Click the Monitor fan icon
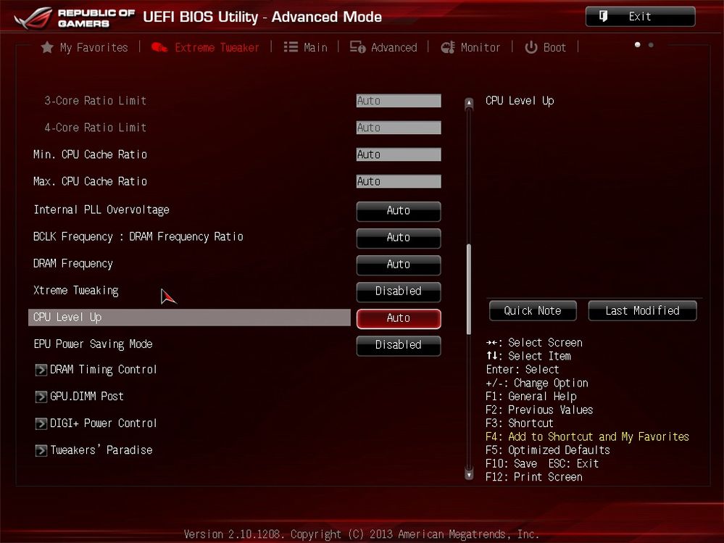Screen dimensions: 724x543 coord(447,47)
